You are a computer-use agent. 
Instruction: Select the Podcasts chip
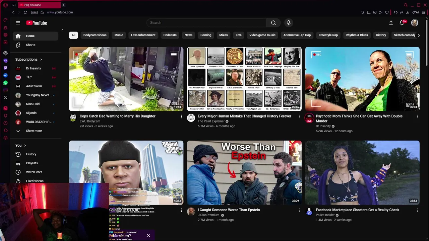170,35
